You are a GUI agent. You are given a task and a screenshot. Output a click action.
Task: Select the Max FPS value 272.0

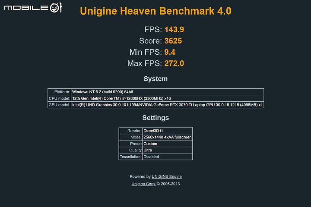coord(174,63)
